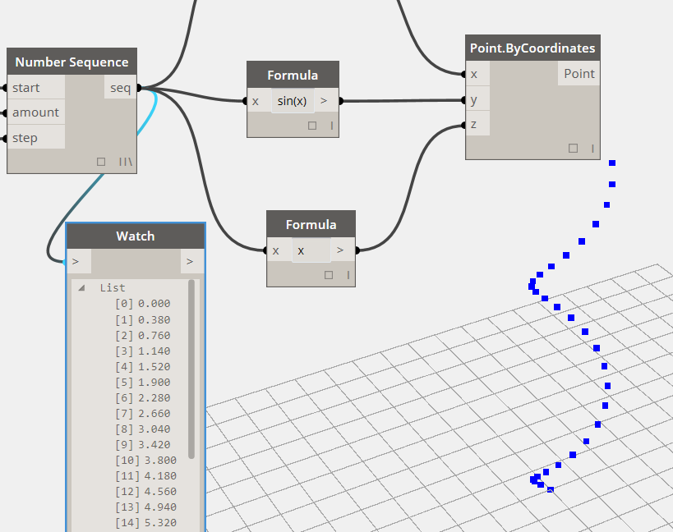
Task: Select list item [14] 5.320
Action: [146, 523]
